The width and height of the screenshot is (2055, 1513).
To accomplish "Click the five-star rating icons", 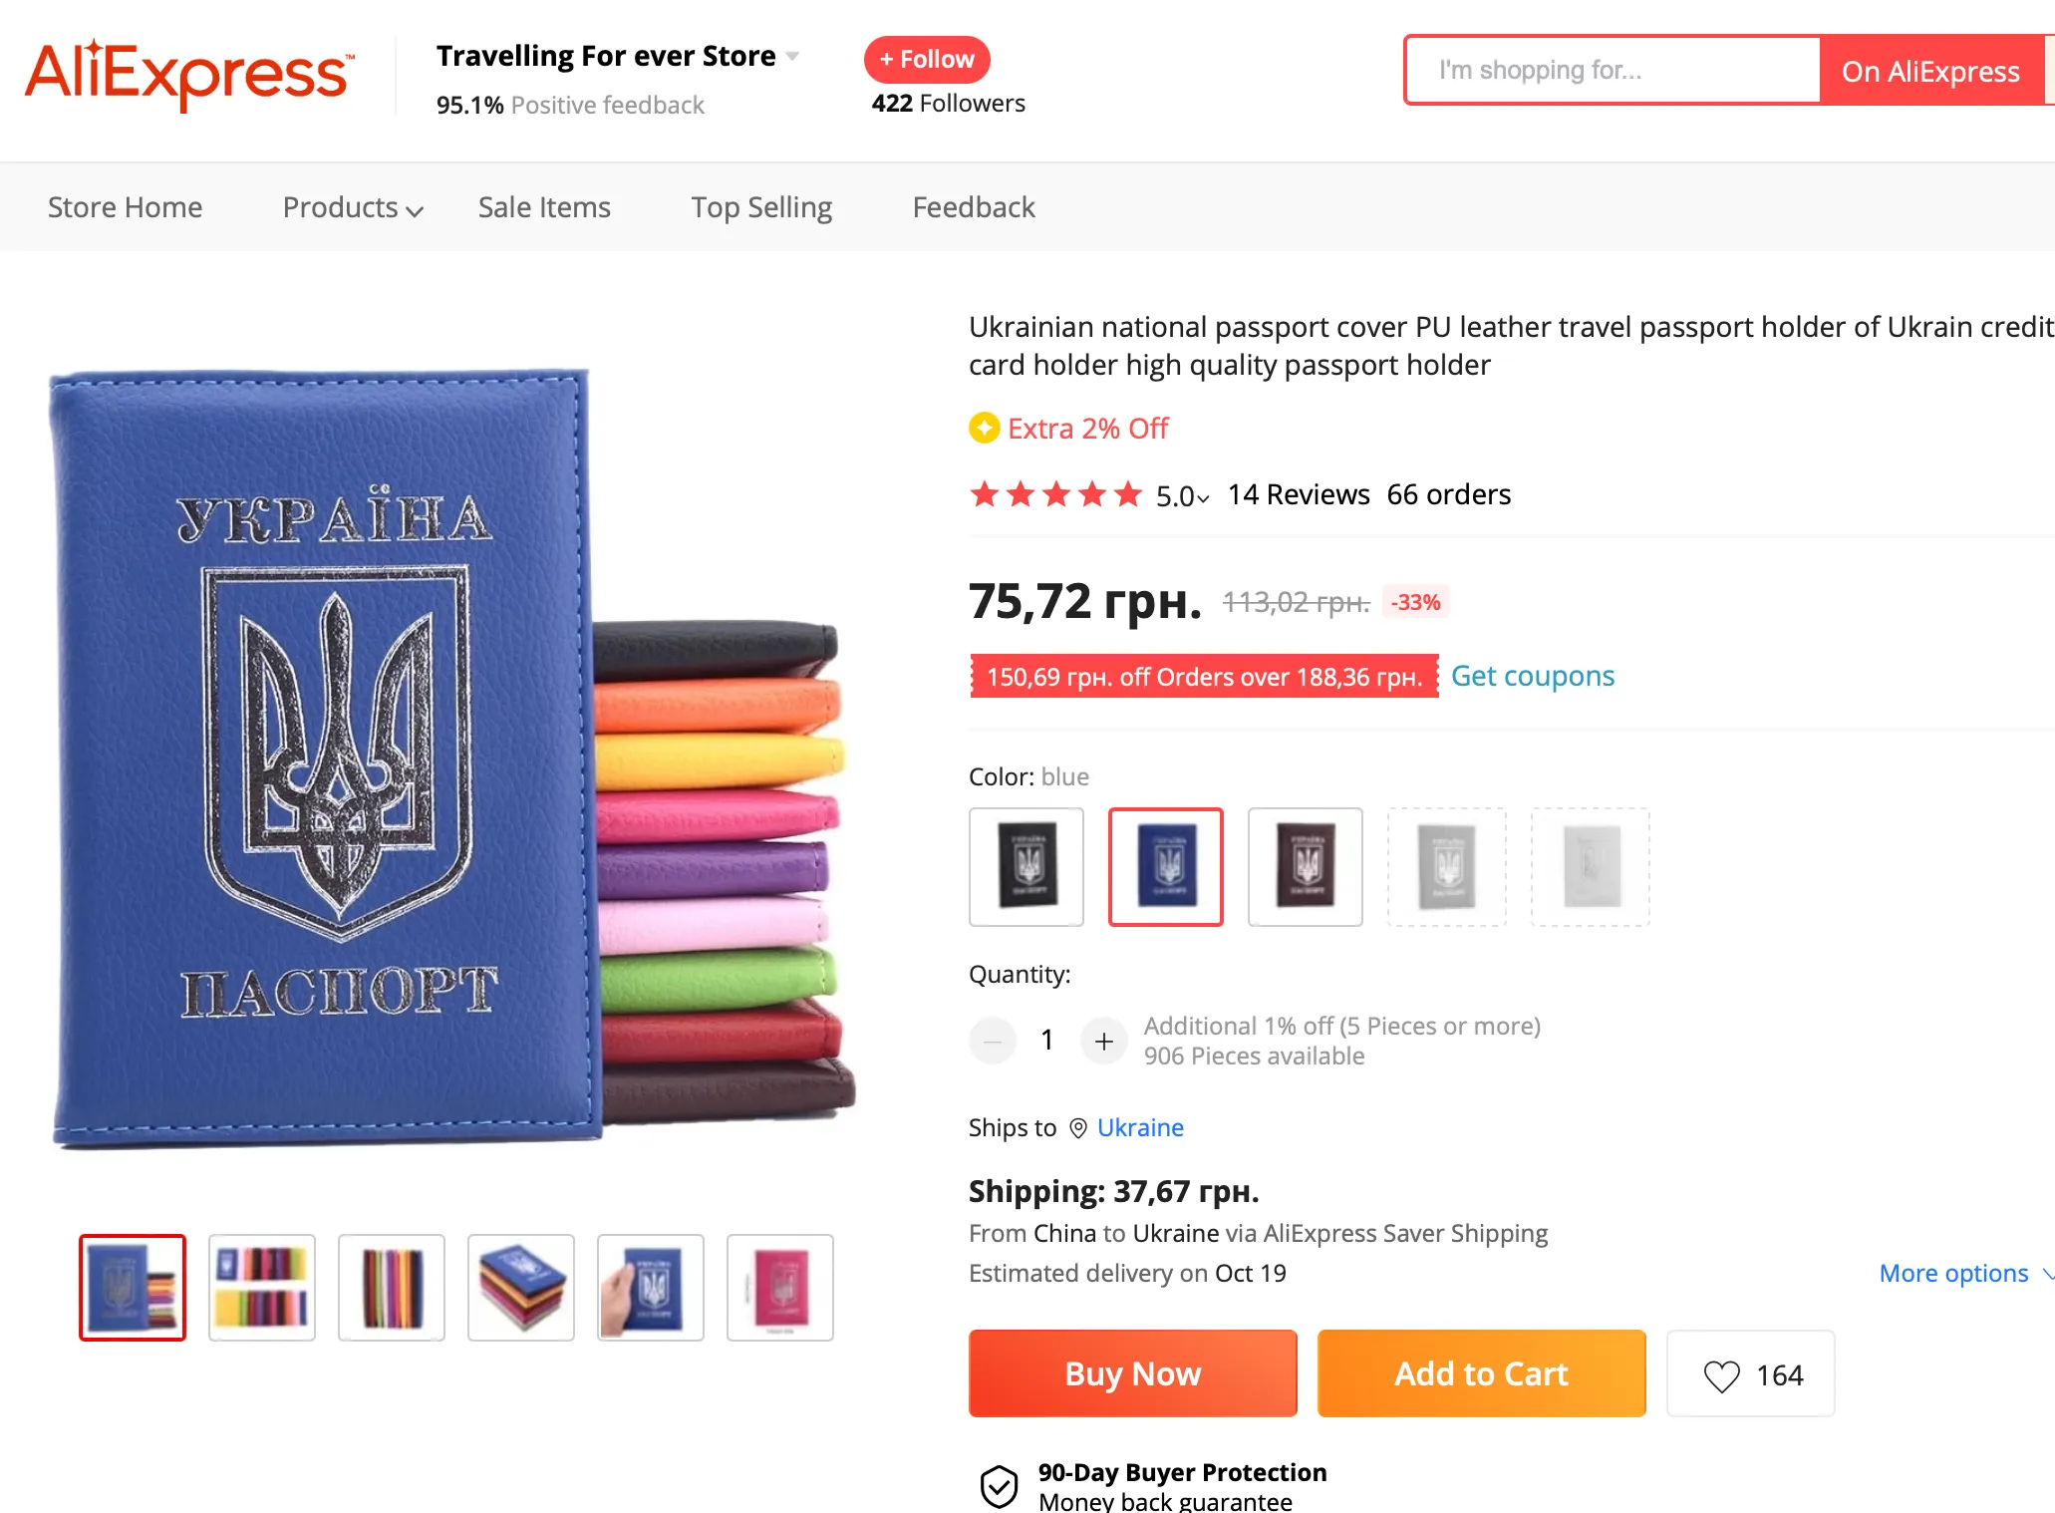I will pyautogui.click(x=1056, y=494).
